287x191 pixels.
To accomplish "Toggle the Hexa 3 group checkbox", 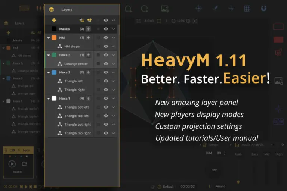I will click(x=98, y=55).
